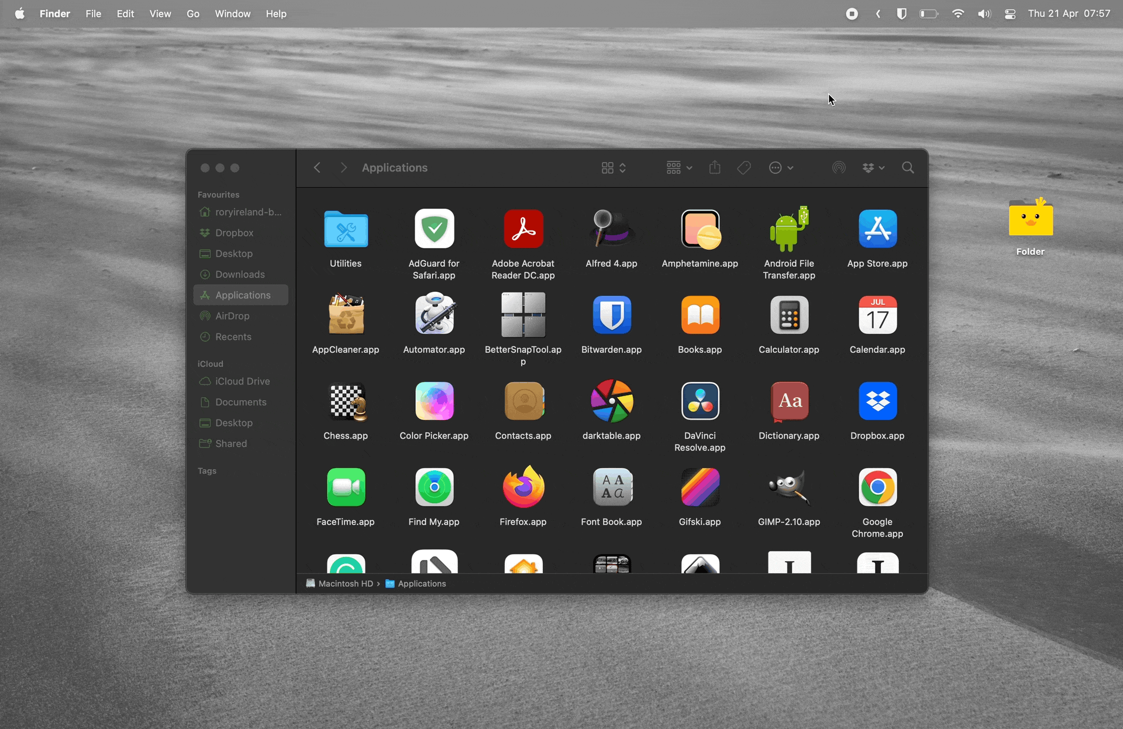Select Downloads in the sidebar
This screenshot has height=729, width=1123.
[239, 274]
